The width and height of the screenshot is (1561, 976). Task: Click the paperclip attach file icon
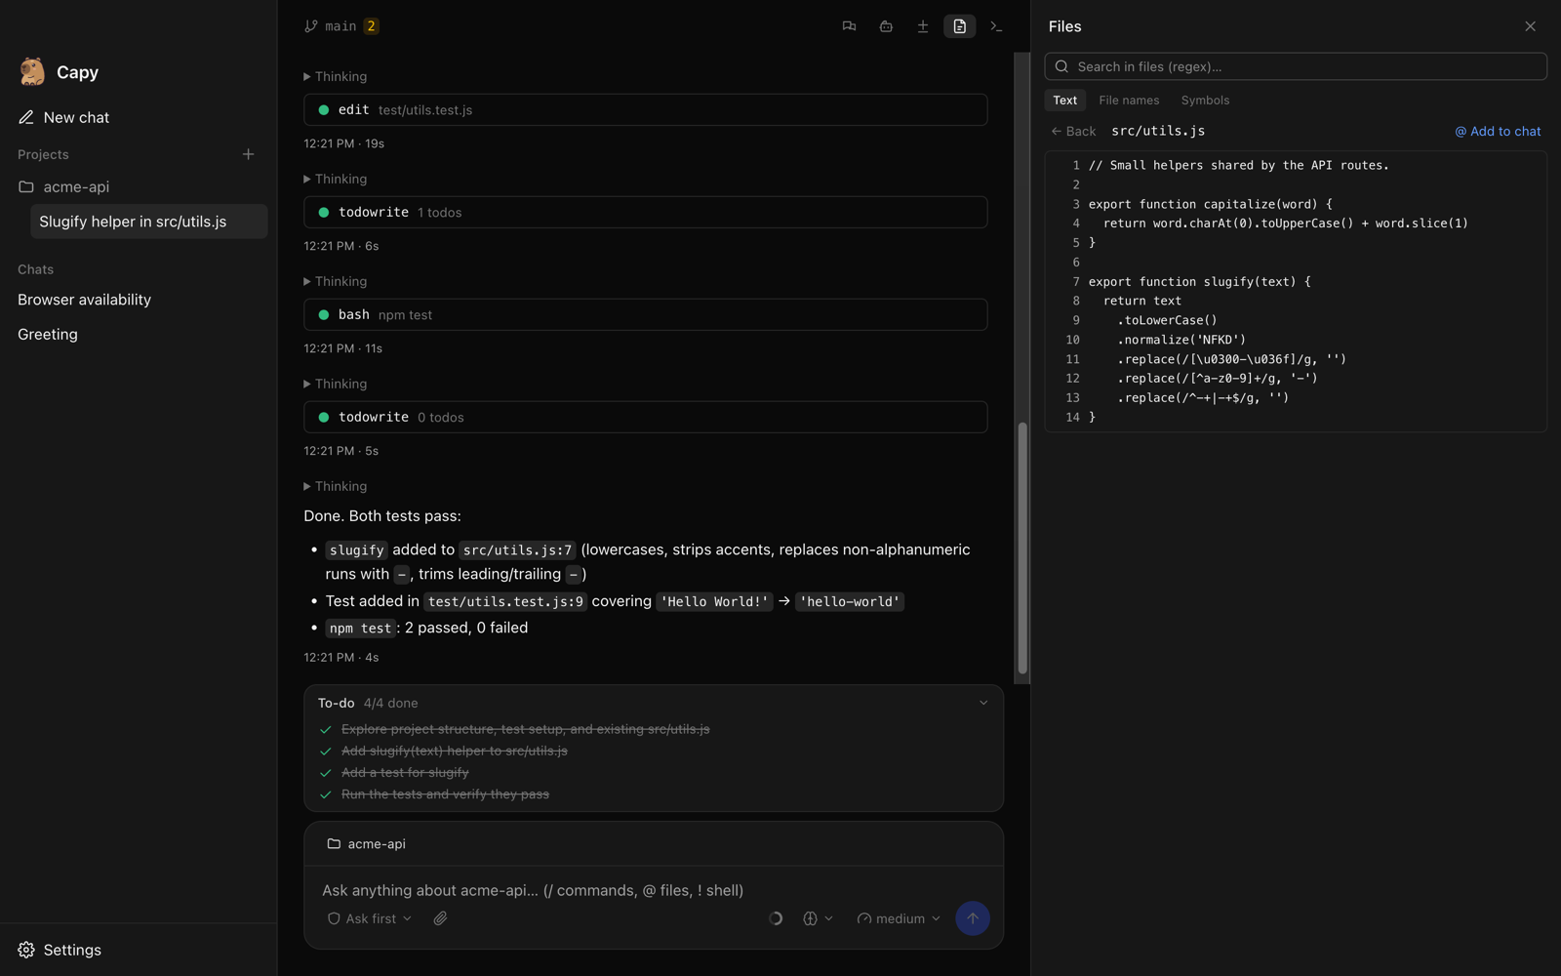[440, 918]
